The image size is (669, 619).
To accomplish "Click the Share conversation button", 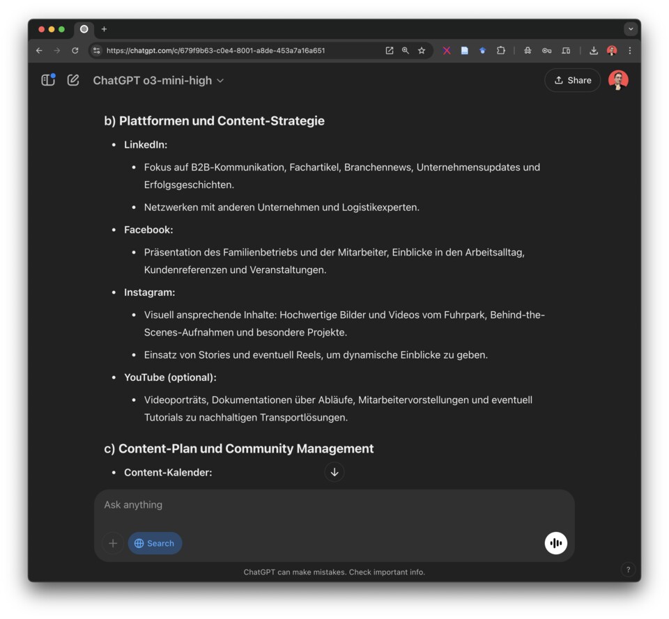I will point(572,80).
